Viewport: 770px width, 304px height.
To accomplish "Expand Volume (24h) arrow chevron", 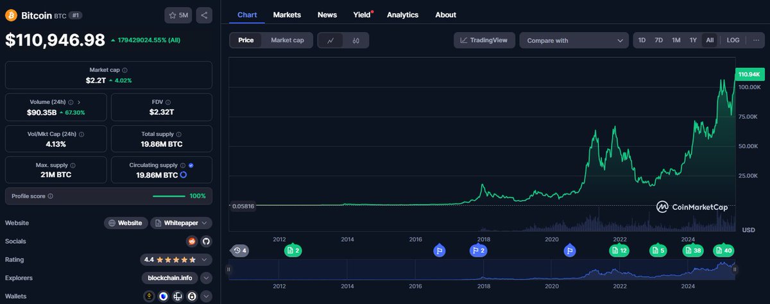I will tap(79, 102).
